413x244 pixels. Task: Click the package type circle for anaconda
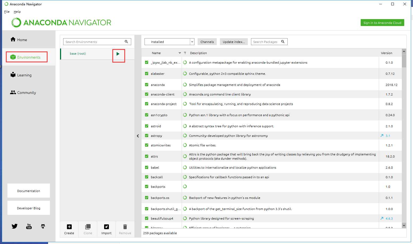click(185, 85)
